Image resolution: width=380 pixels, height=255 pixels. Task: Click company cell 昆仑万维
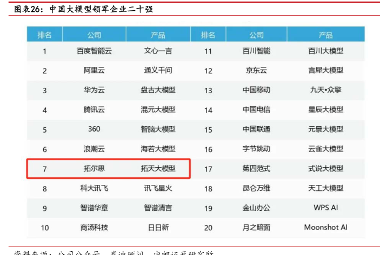(x=256, y=188)
